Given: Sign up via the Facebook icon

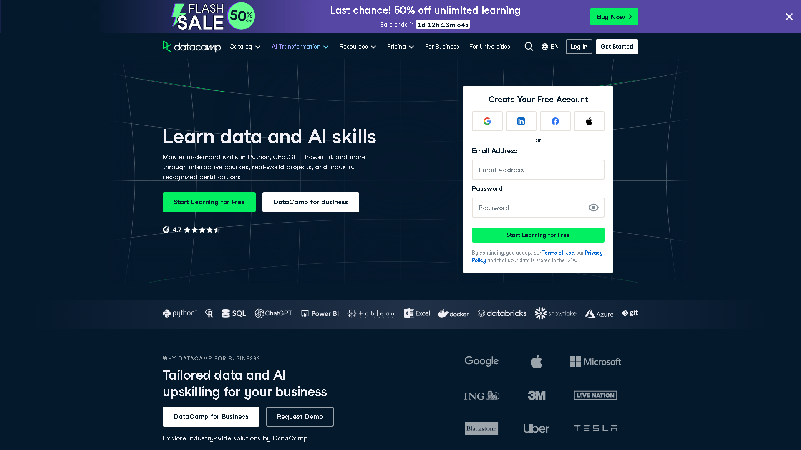Looking at the screenshot, I should [x=555, y=121].
